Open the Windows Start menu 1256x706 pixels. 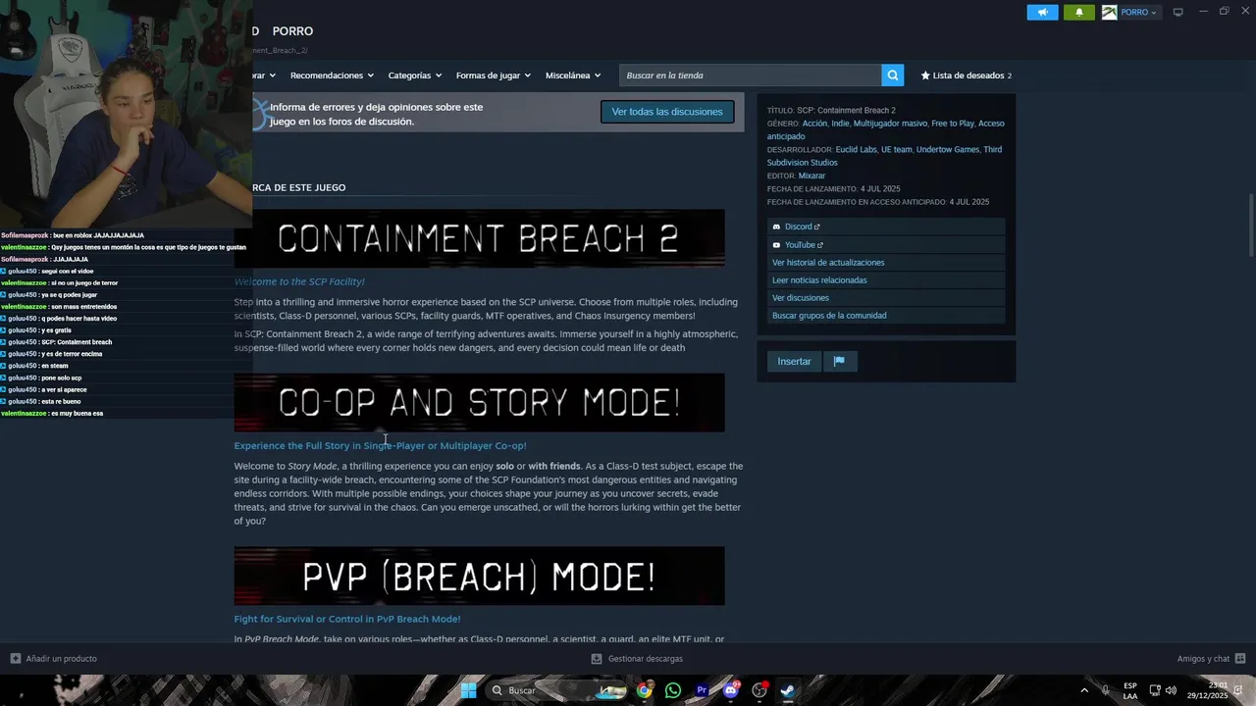click(x=468, y=690)
